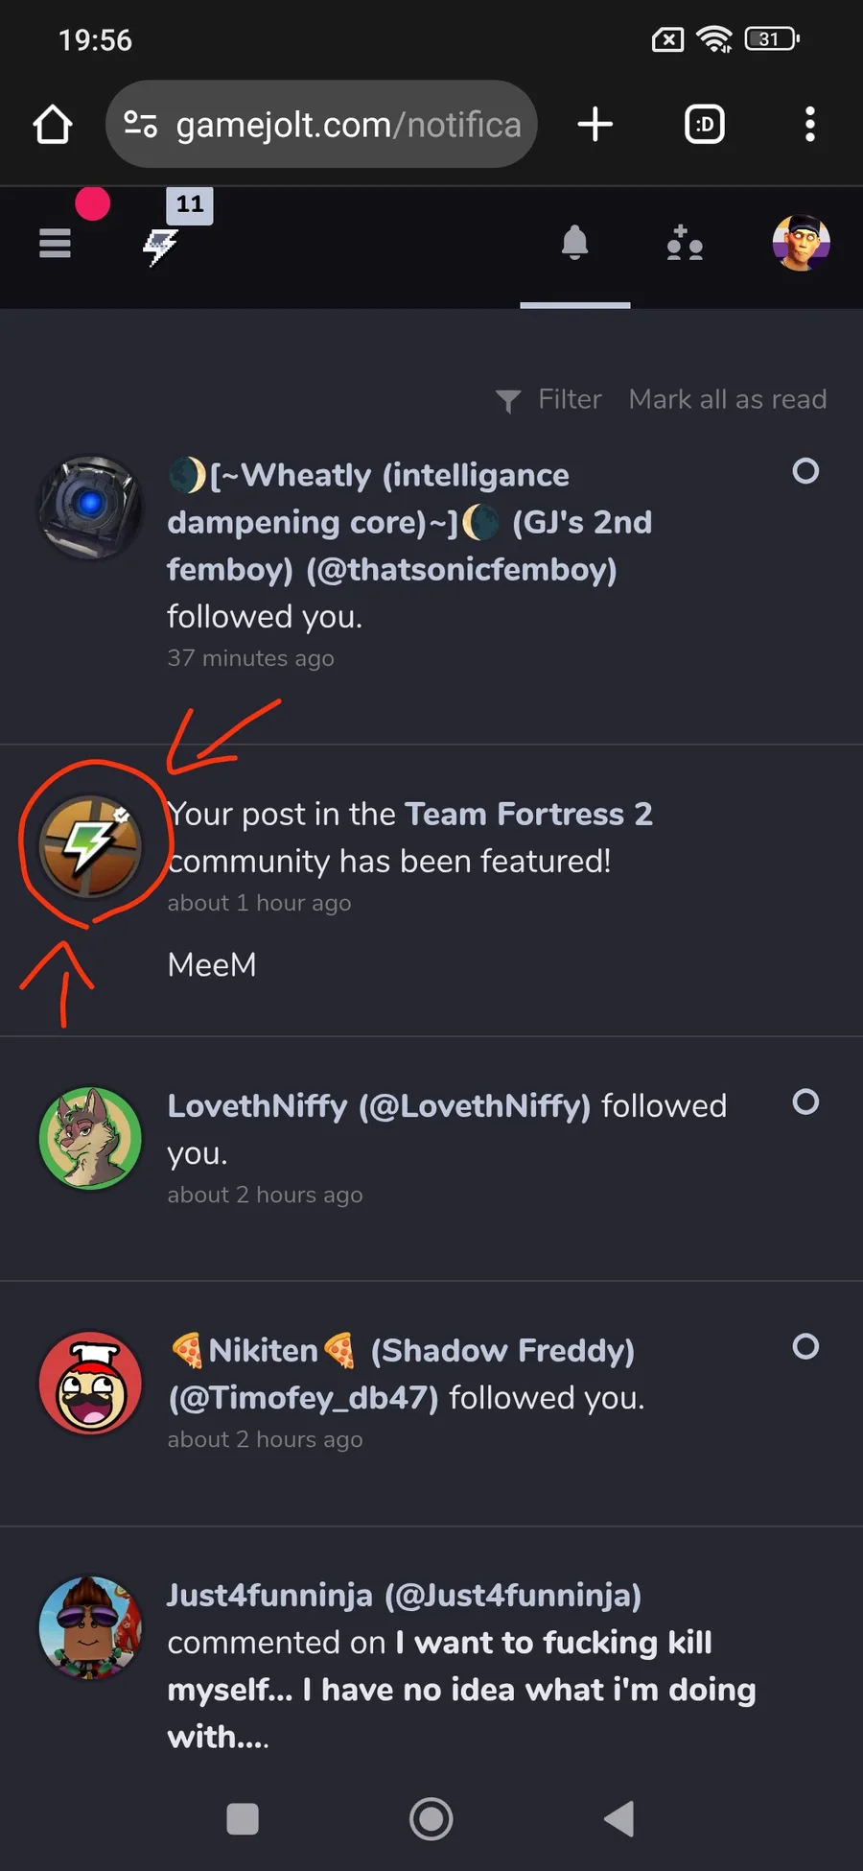Open Nikiten's profile avatar
Viewport: 863px width, 1871px height.
(x=90, y=1383)
